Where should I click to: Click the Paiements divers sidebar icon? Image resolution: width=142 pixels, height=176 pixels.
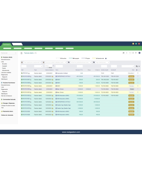pyautogui.click(x=2, y=111)
